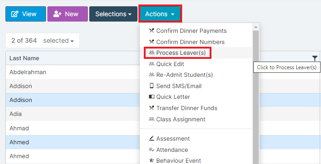The width and height of the screenshot is (321, 164).
Task: Click the people icon beside Class Assignment
Action: [151, 119]
